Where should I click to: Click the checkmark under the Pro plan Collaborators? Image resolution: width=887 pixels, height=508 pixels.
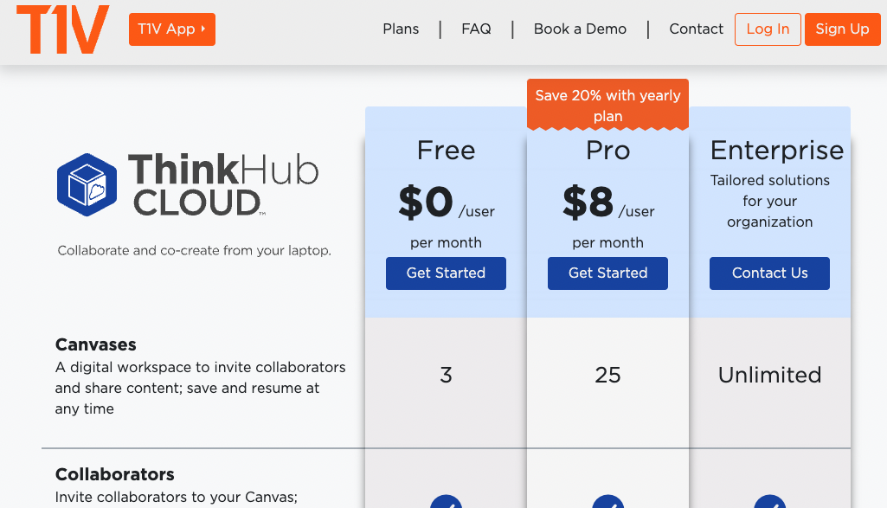pyautogui.click(x=607, y=504)
